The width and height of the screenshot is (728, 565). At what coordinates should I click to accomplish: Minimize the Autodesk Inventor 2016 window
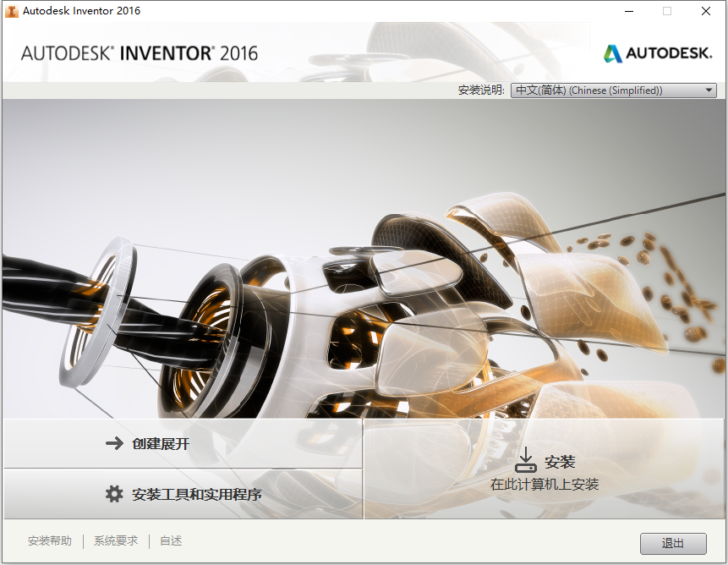click(629, 11)
